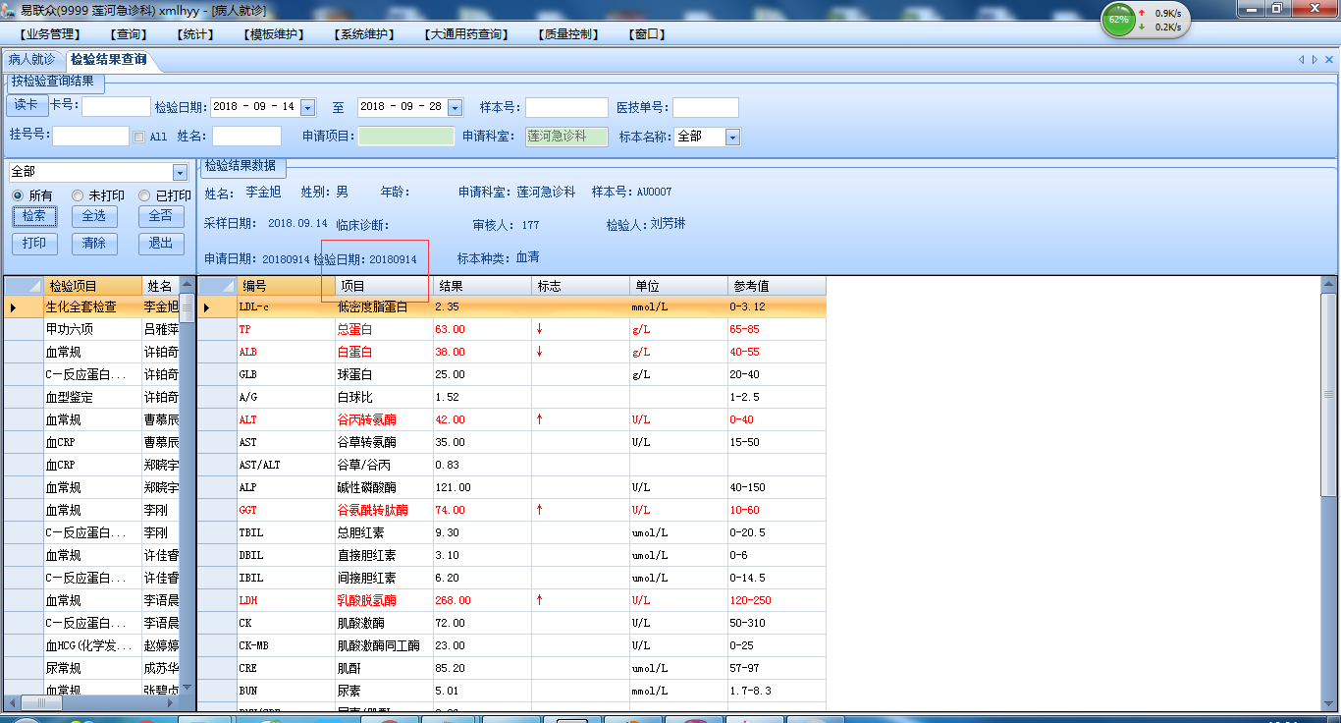Click the down-arrow flag in the ALB row
1341x723 pixels.
click(x=539, y=352)
